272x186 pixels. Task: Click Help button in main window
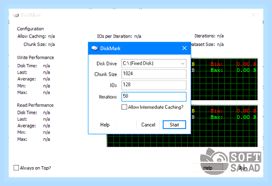208,168
